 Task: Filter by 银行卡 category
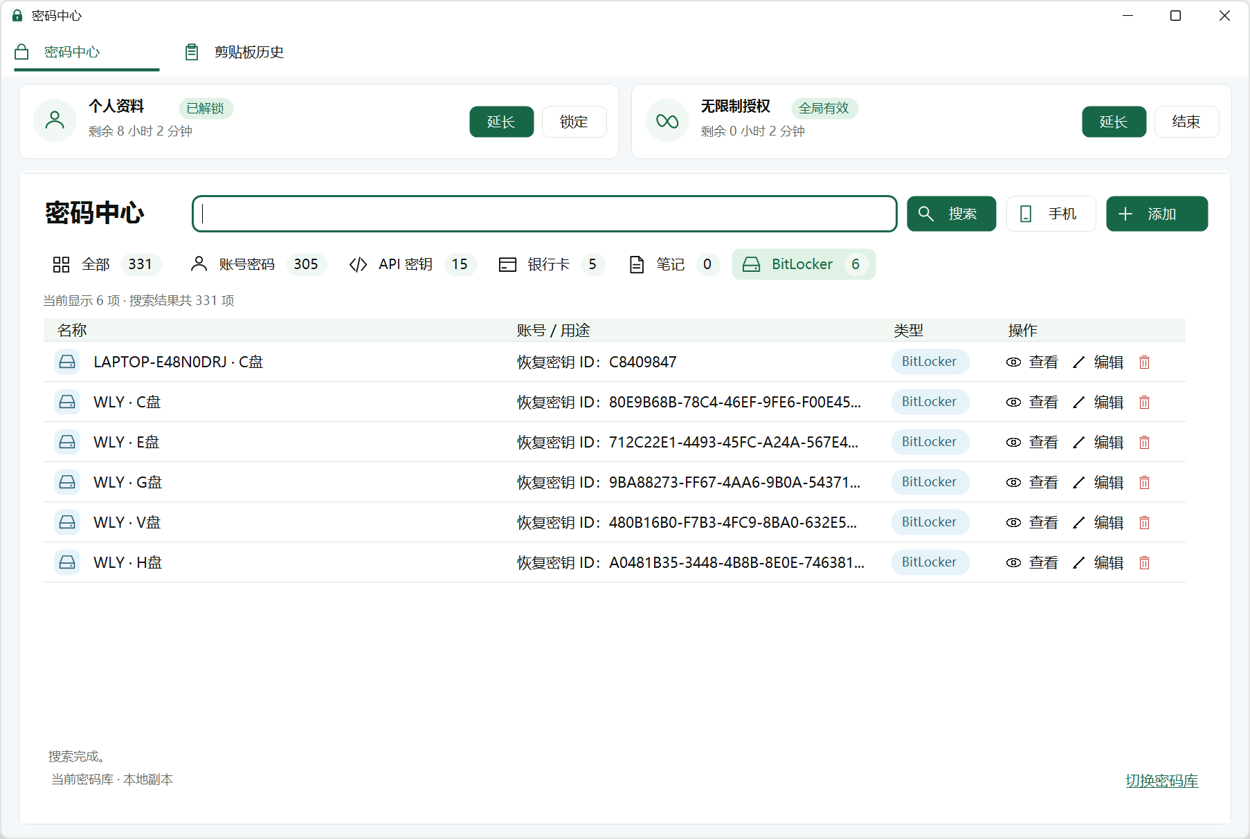(551, 264)
